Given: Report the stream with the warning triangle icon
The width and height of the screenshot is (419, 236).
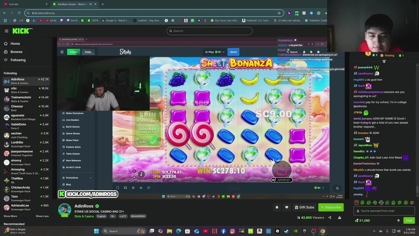Looking at the screenshot, I should pyautogui.click(x=339, y=218).
